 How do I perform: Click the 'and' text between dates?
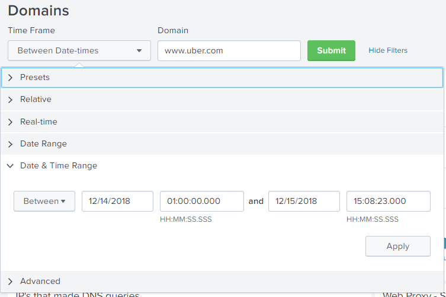pyautogui.click(x=256, y=202)
